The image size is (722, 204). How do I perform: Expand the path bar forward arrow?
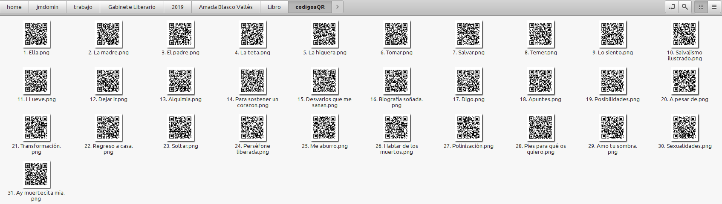click(x=338, y=7)
